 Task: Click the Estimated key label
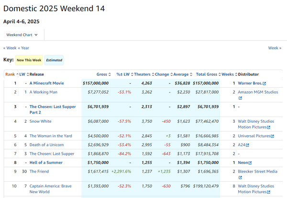(54, 60)
